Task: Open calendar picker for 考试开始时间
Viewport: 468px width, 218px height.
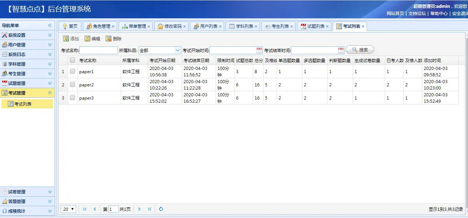Action: pos(259,50)
